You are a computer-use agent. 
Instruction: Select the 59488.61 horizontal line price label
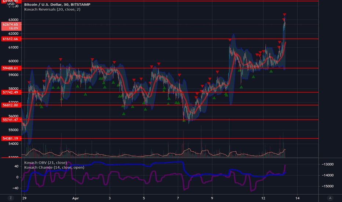tap(11, 68)
